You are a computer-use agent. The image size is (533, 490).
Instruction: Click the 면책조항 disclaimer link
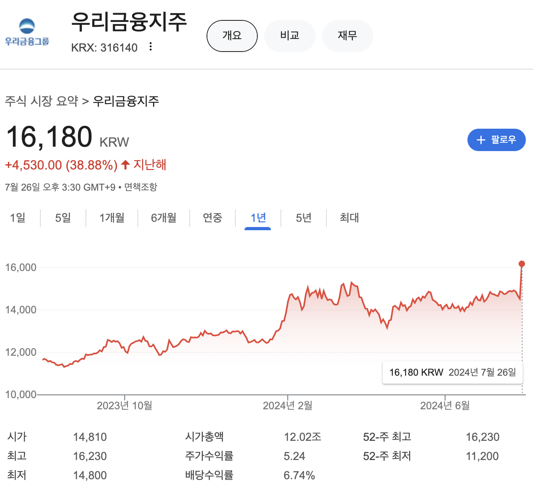click(x=141, y=187)
